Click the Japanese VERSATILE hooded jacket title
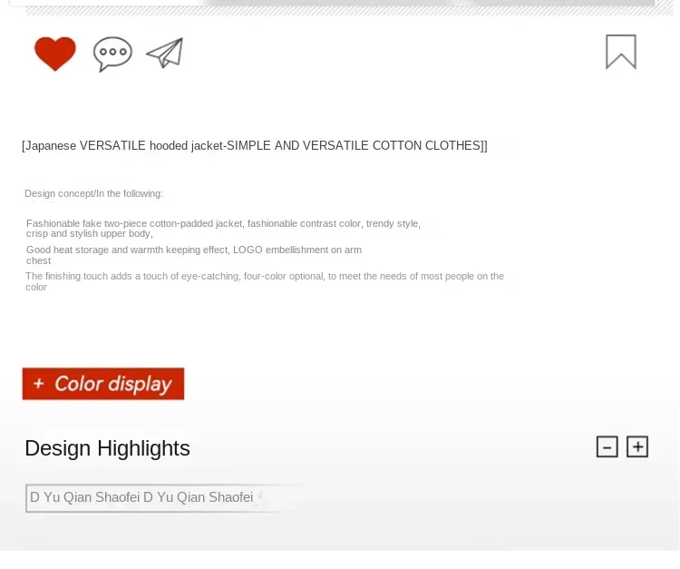 (x=255, y=145)
